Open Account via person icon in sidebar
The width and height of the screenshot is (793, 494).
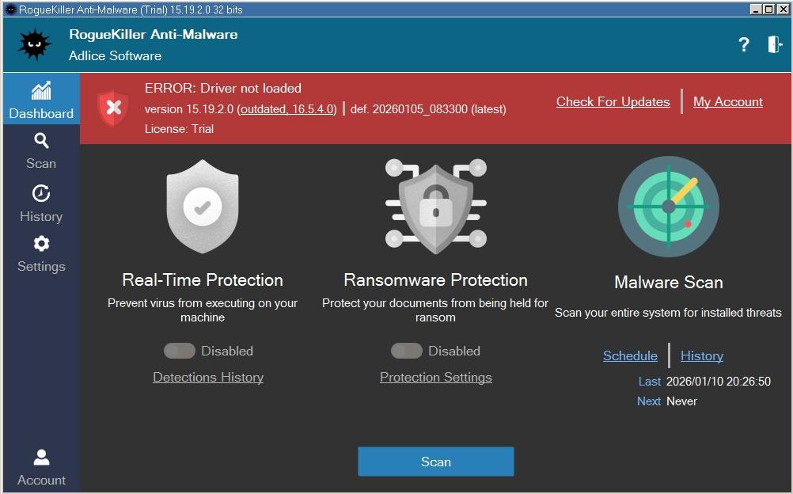coord(41,458)
